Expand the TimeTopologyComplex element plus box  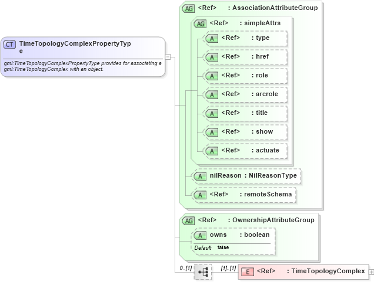point(372,272)
